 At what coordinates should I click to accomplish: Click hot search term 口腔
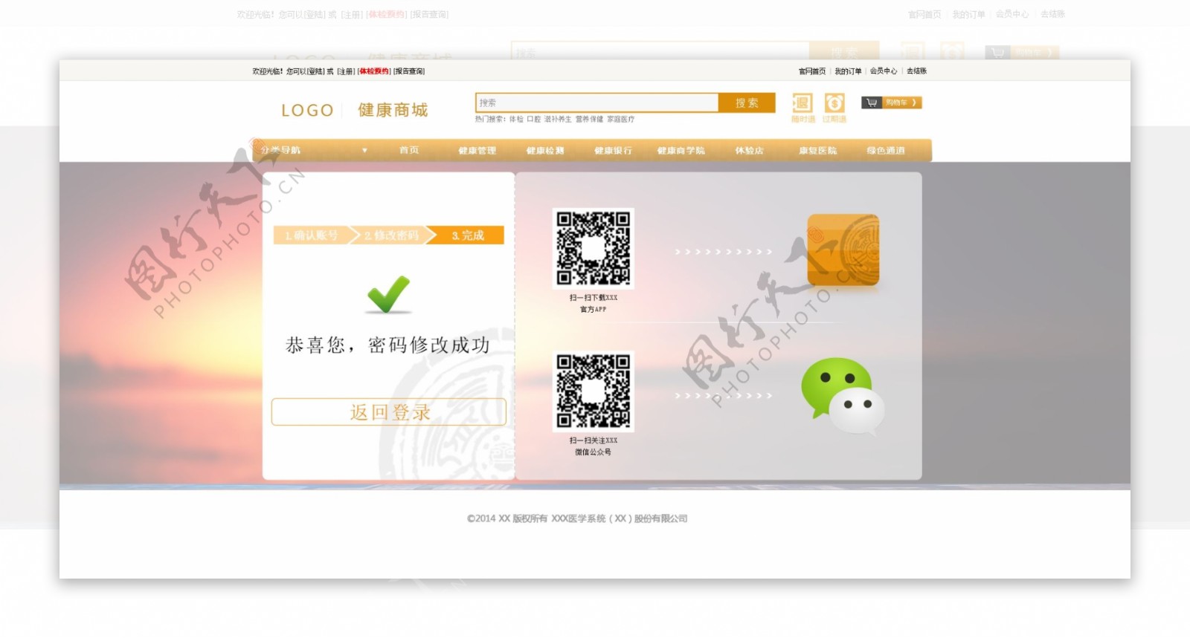(534, 119)
